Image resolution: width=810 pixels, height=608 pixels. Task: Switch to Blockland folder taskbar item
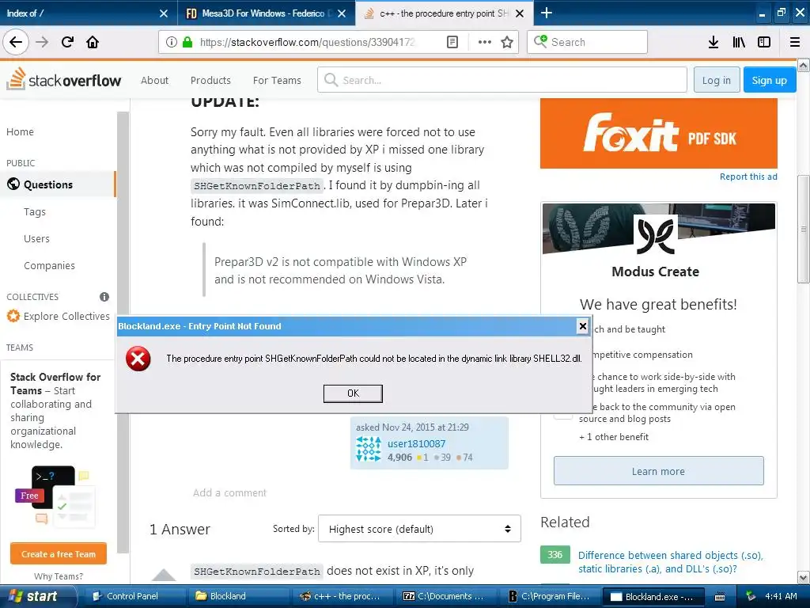click(x=237, y=596)
